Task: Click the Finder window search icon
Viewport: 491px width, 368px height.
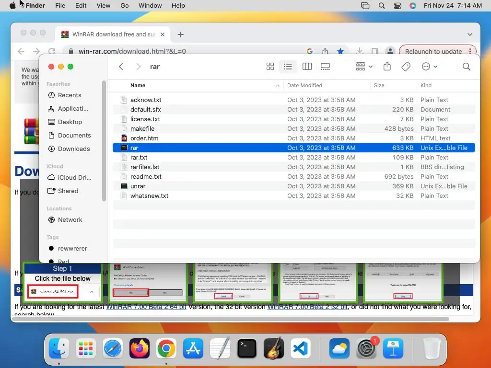Action: (466, 66)
